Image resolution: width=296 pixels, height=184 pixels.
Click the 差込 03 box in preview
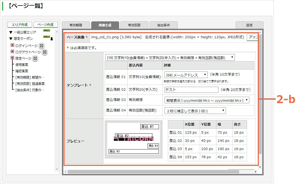click(x=134, y=151)
